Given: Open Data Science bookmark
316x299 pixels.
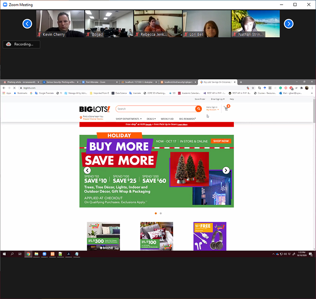Looking at the screenshot, I should (119, 93).
